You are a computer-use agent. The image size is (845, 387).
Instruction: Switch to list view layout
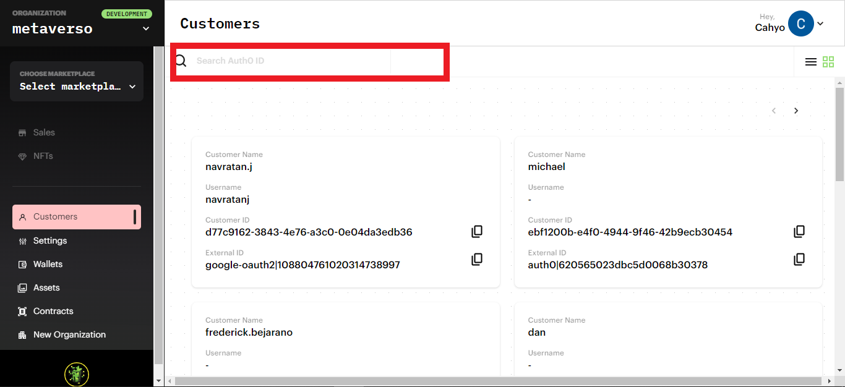(811, 62)
